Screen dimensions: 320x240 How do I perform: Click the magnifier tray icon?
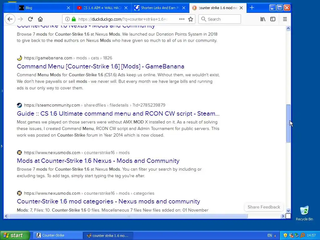point(302,235)
